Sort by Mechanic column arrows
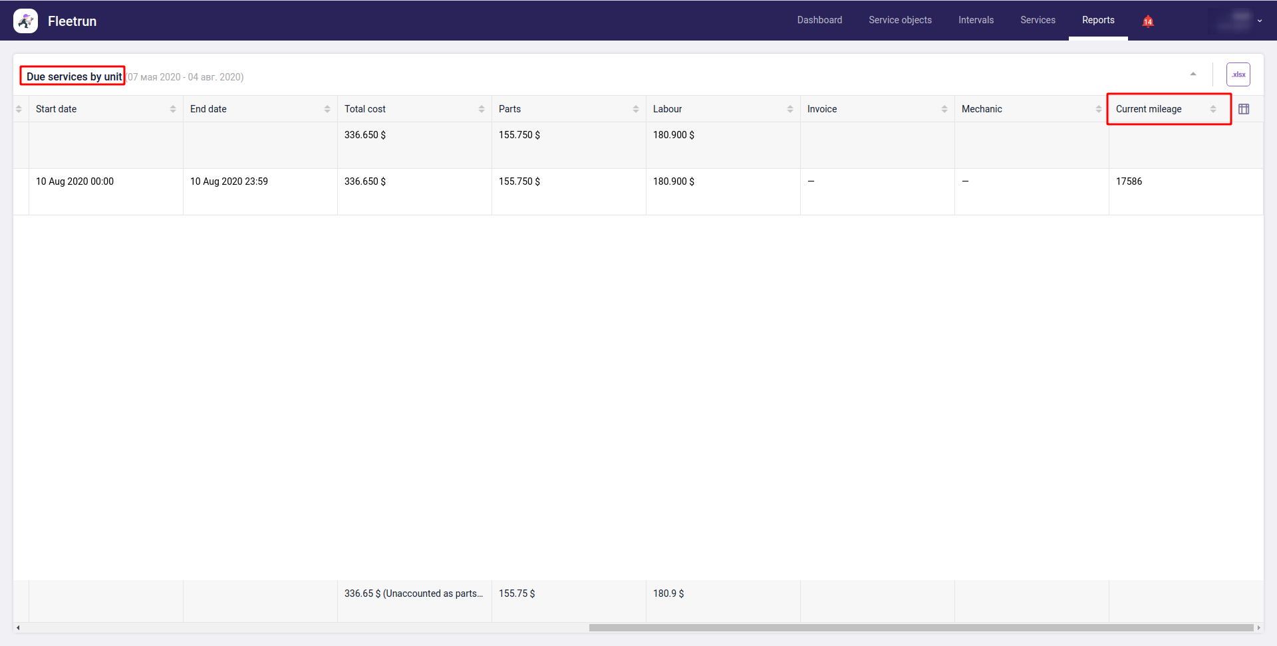The width and height of the screenshot is (1277, 646). pyautogui.click(x=1098, y=109)
